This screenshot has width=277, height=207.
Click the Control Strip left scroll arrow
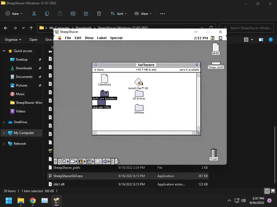tap(59, 161)
